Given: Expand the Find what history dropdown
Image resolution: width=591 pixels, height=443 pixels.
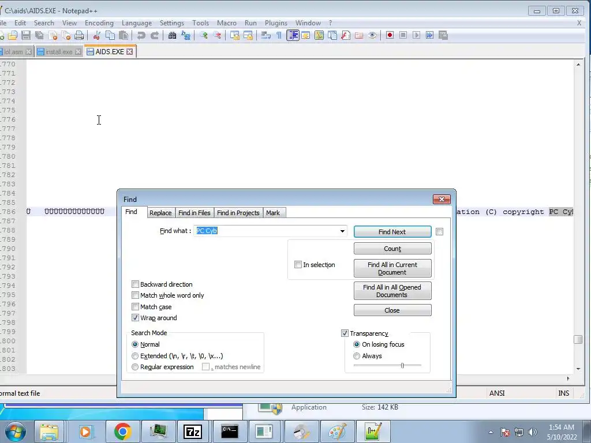Looking at the screenshot, I should click(342, 231).
